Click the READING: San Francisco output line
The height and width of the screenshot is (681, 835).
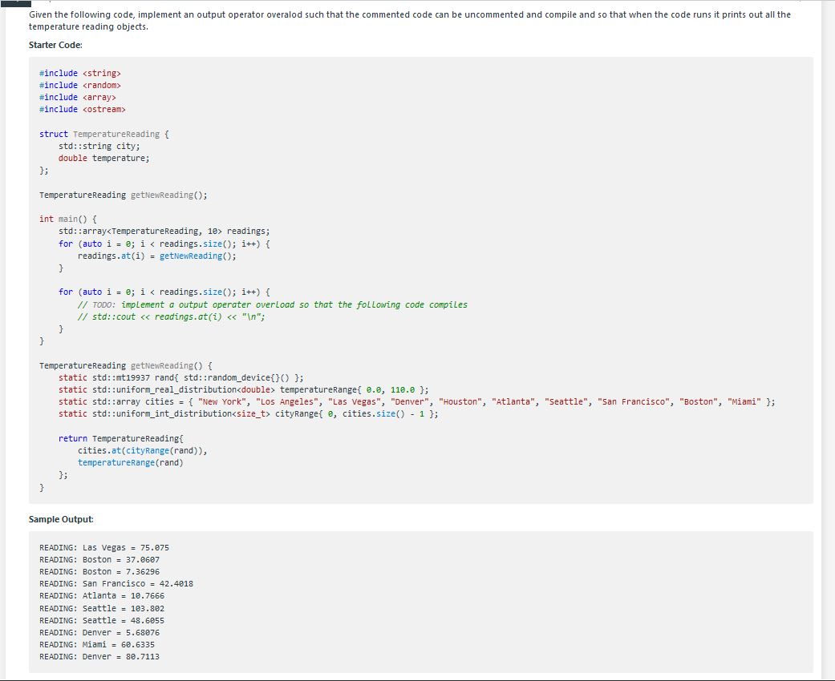[x=116, y=583]
